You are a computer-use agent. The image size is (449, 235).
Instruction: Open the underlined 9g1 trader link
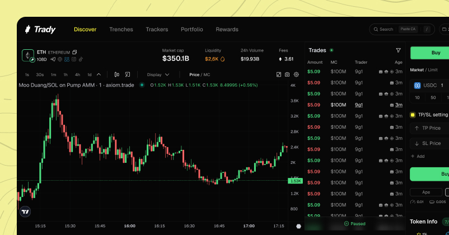(x=359, y=105)
